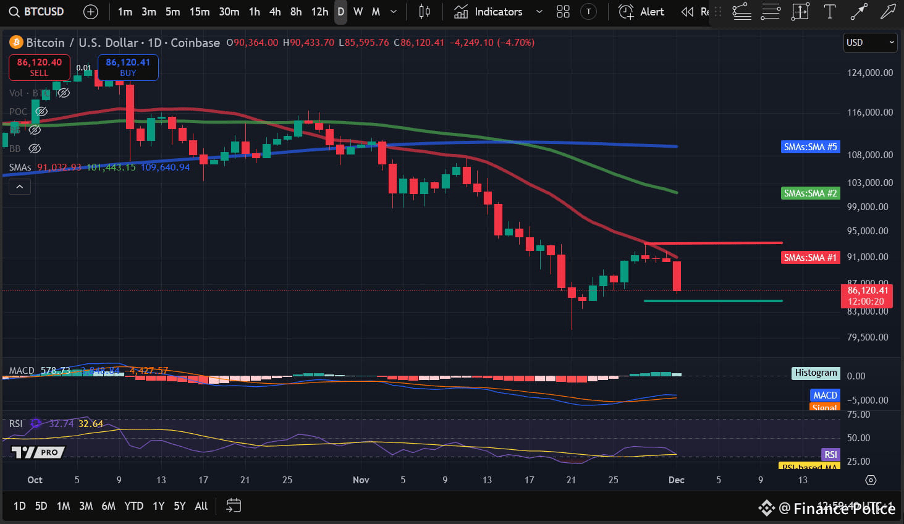This screenshot has height=524, width=904.
Task: Open the candlestick chart type selector
Action: [425, 12]
